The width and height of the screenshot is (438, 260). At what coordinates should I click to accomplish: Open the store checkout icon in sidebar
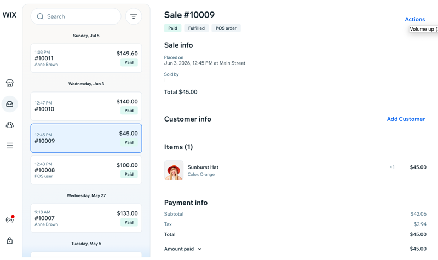coord(10,83)
